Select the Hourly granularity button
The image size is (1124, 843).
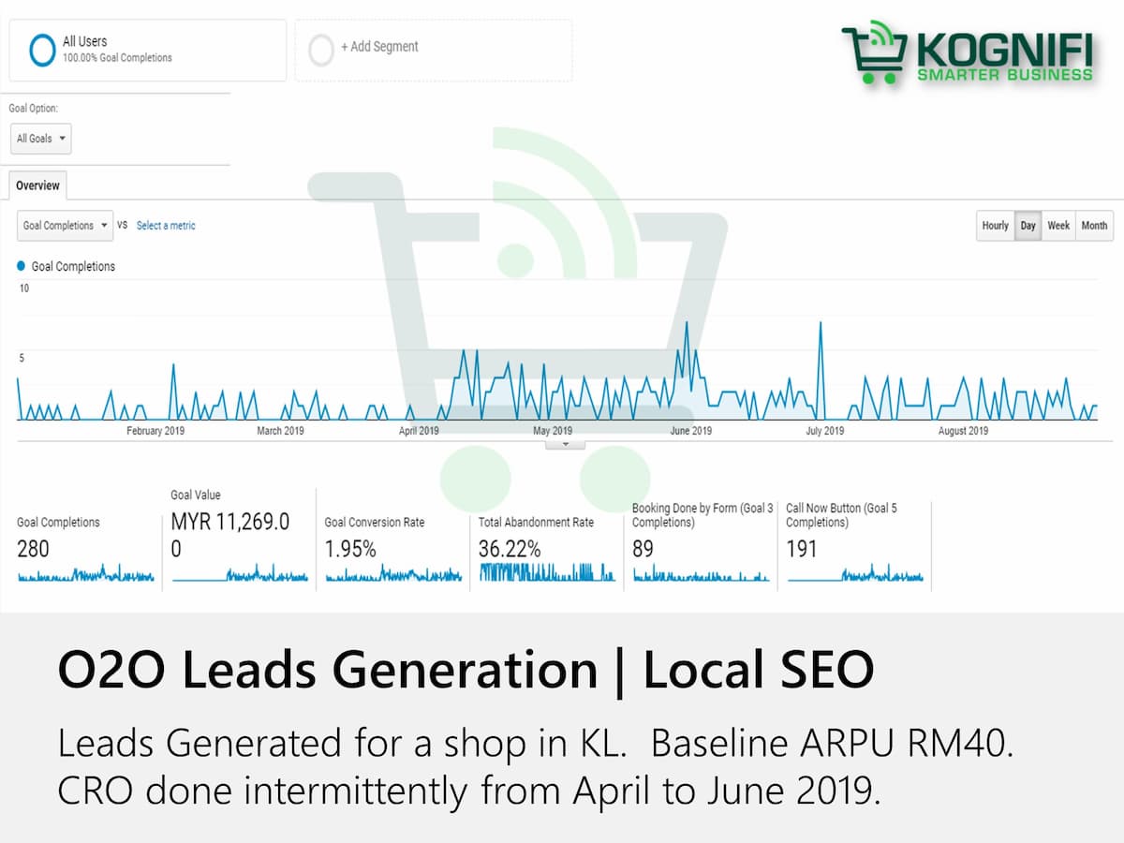point(995,226)
